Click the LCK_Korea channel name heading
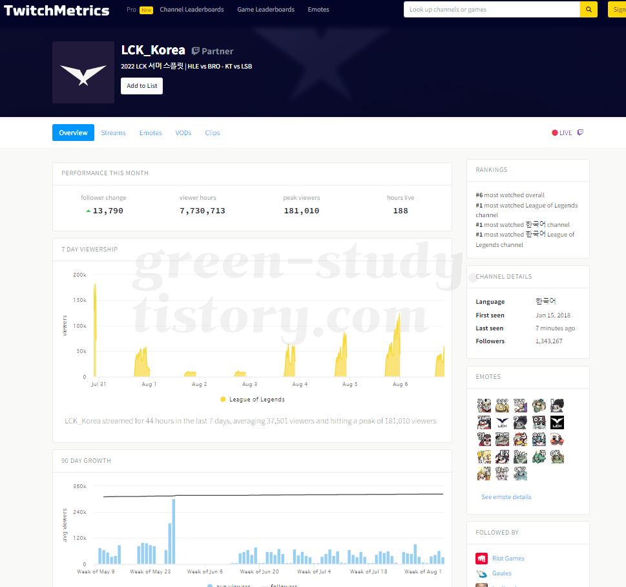626x587 pixels. (x=153, y=50)
